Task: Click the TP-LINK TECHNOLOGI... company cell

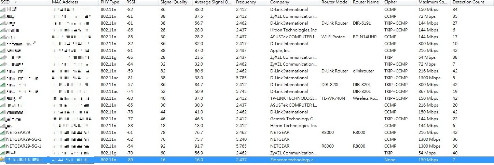Action: (x=293, y=98)
